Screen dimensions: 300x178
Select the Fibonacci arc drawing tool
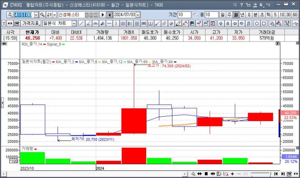(95, 23)
